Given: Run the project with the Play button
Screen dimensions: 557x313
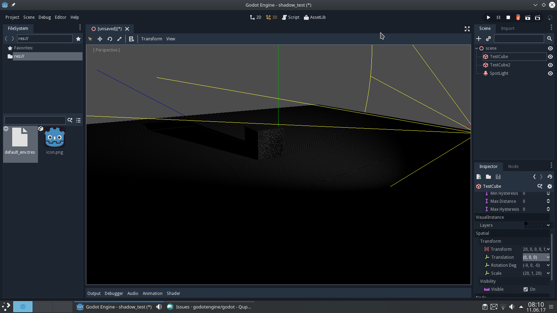Looking at the screenshot, I should point(488,17).
